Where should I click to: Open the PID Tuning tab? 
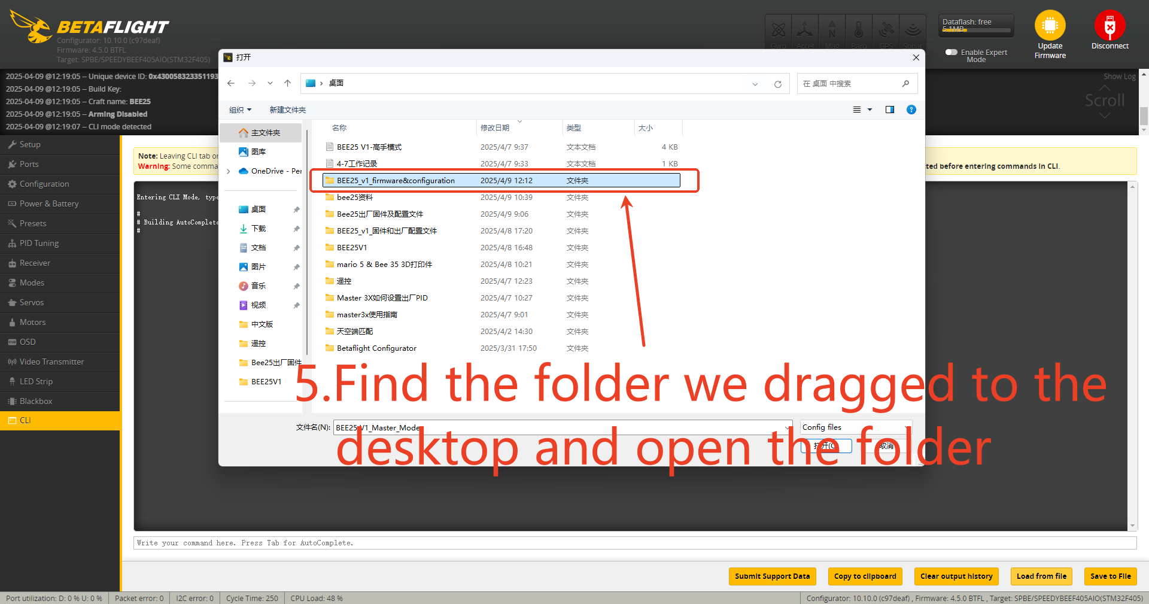coord(60,243)
